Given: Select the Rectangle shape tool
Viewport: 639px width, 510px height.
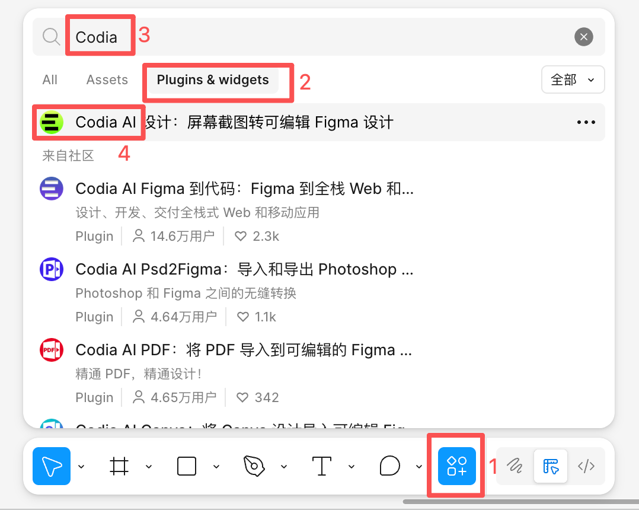Looking at the screenshot, I should [x=187, y=466].
